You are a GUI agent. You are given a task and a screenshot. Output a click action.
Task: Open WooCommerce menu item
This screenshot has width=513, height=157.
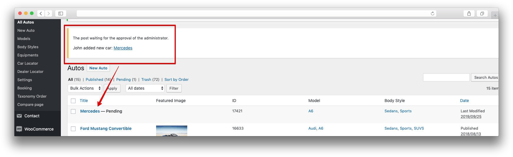(x=39, y=129)
